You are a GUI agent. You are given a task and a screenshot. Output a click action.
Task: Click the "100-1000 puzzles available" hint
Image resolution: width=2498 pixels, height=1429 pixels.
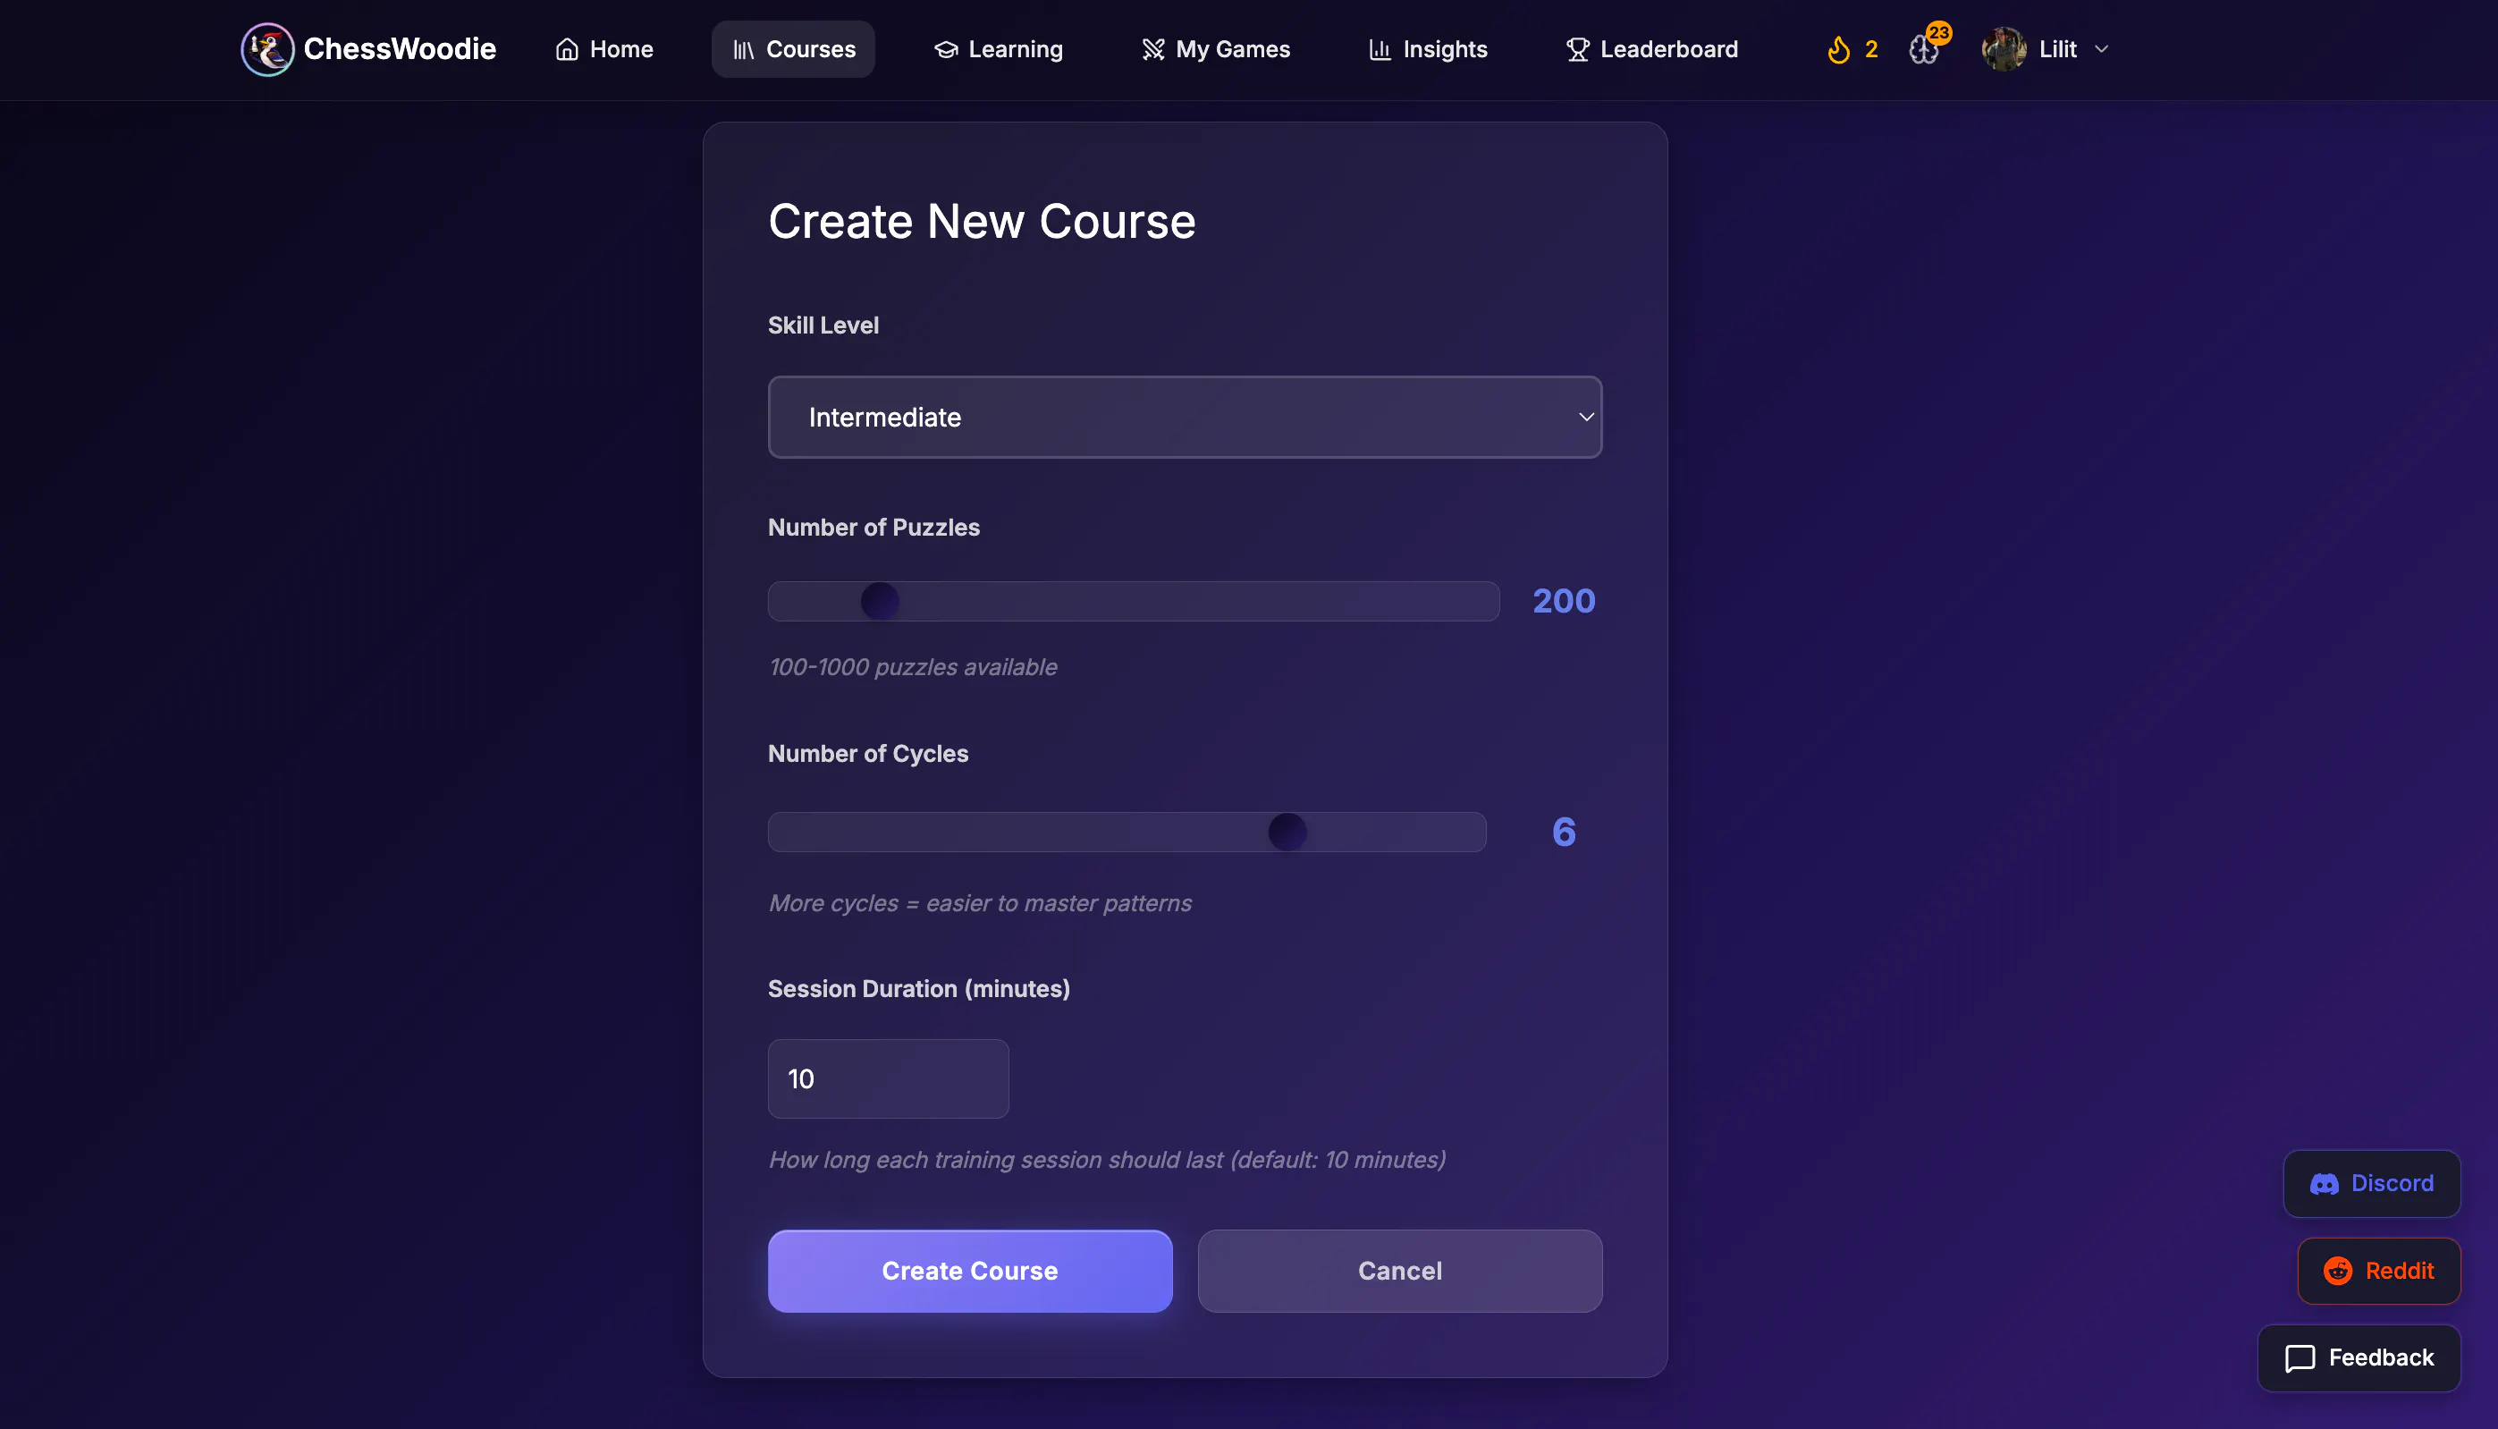coord(913,667)
